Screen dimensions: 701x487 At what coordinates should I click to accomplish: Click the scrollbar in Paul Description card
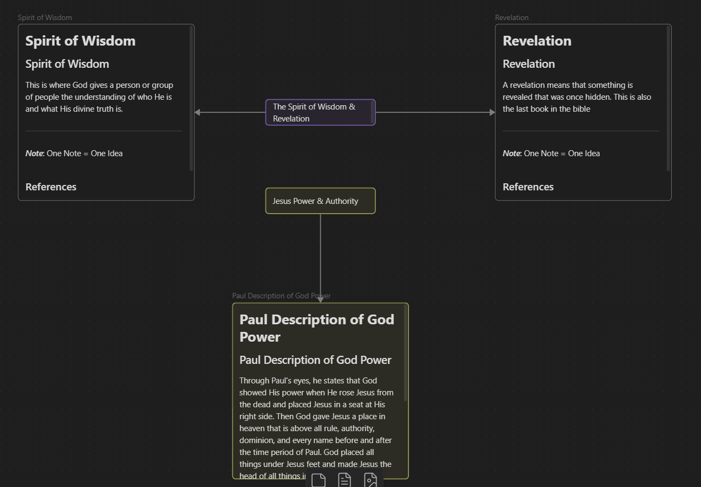(x=405, y=353)
